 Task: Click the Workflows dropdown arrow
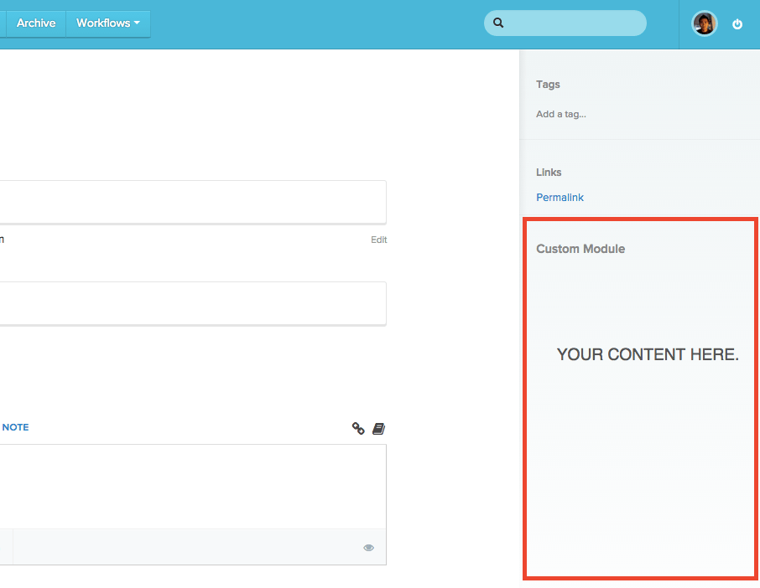pyautogui.click(x=137, y=23)
